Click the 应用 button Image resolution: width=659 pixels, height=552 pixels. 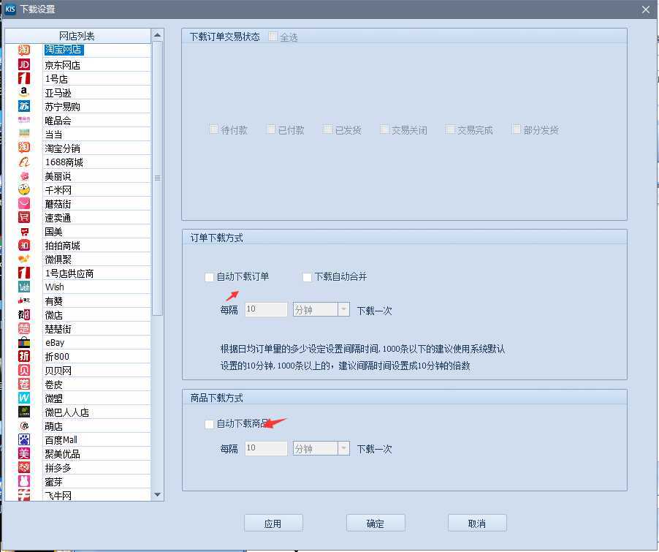click(x=273, y=523)
